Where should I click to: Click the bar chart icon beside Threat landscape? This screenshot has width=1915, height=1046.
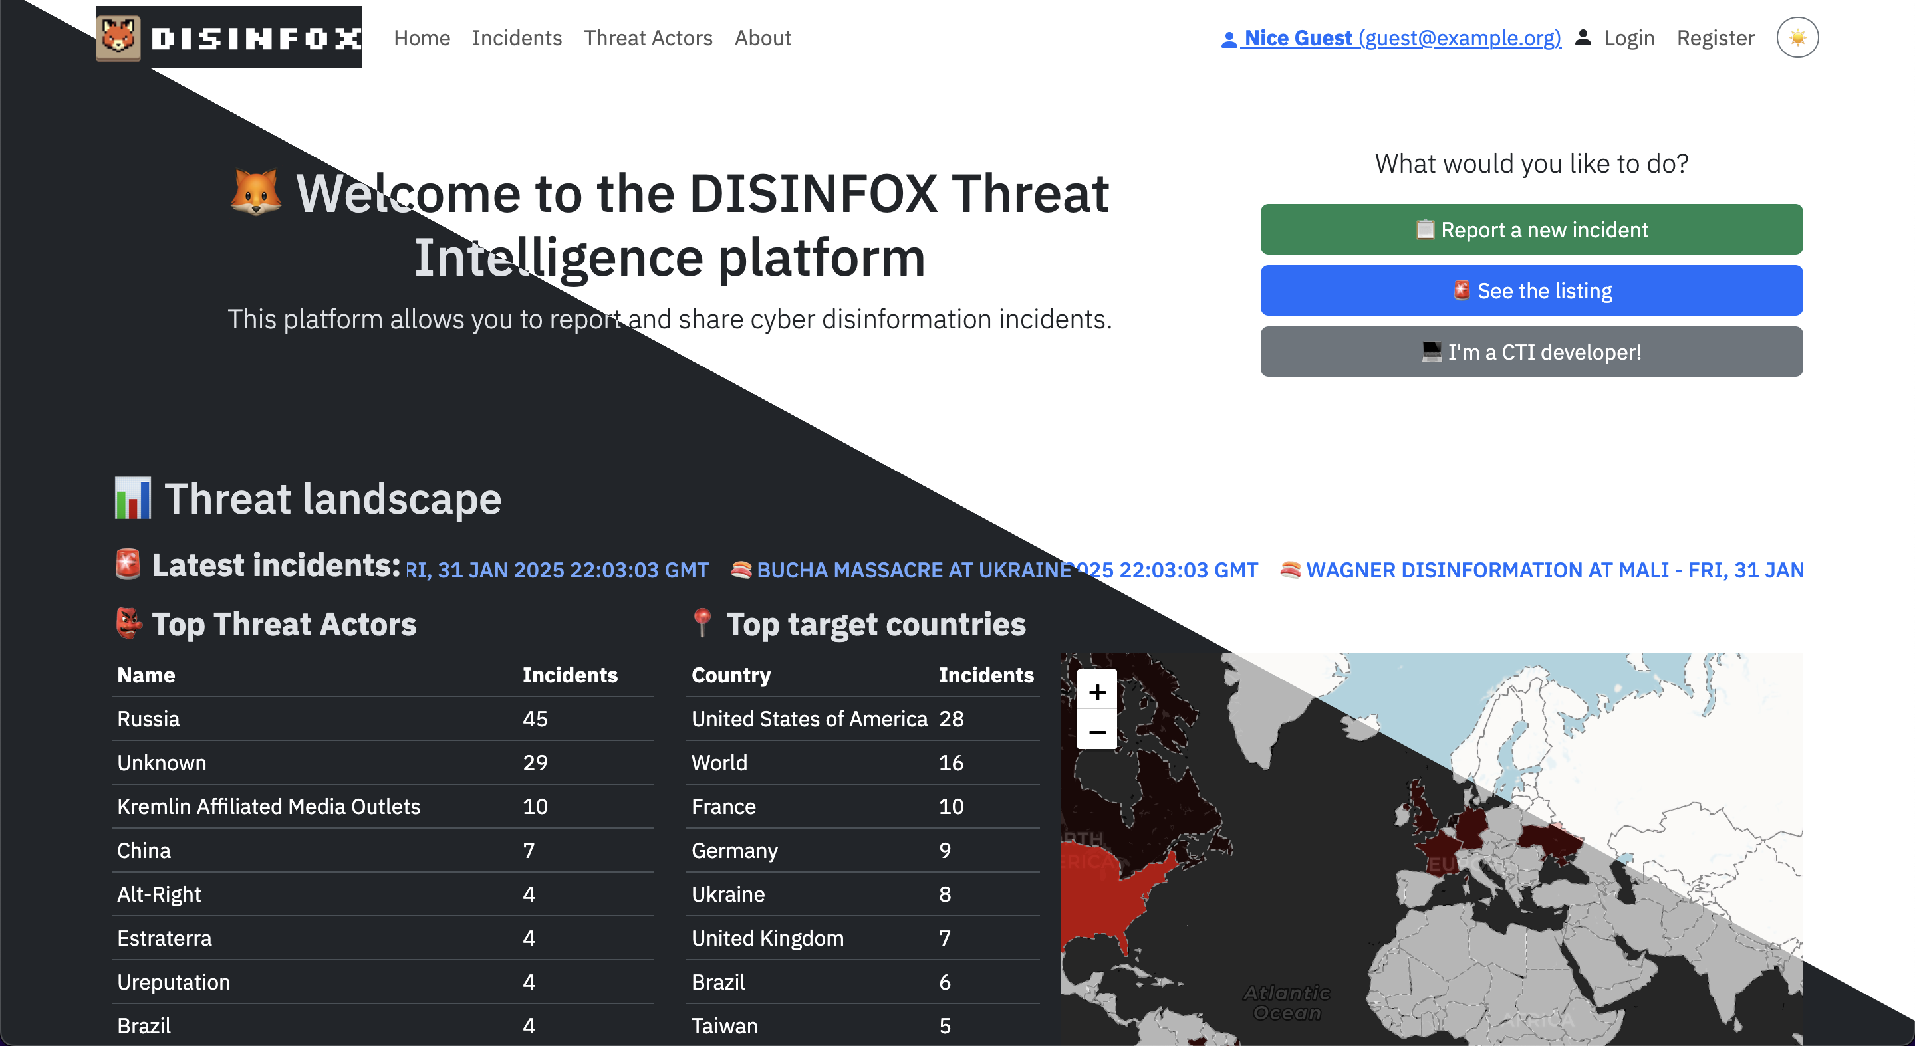point(133,498)
